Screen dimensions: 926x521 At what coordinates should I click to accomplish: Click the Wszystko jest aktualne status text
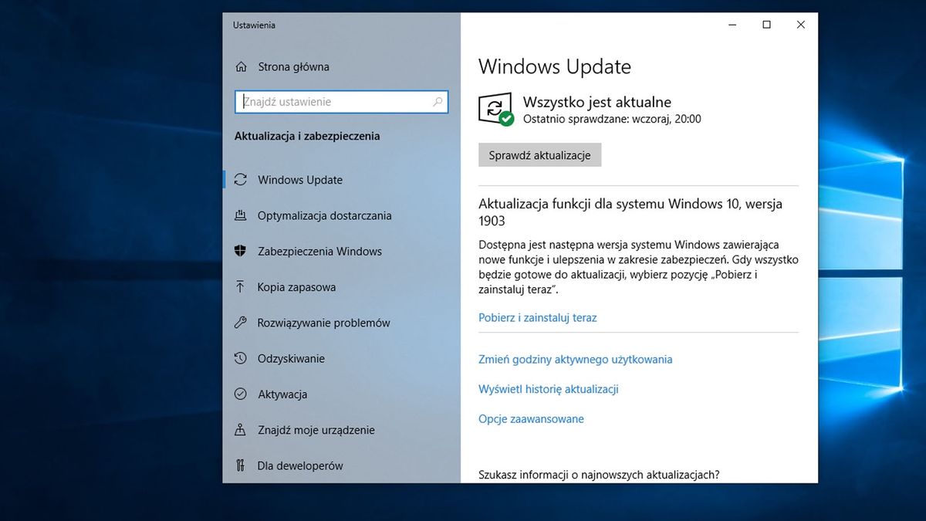coord(597,102)
